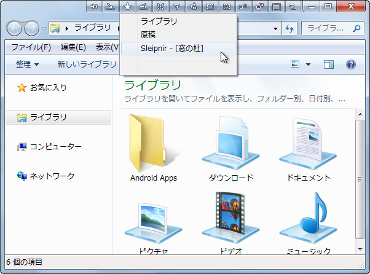Click the ライブラリ heading text
Image resolution: width=370 pixels, height=274 pixels.
152,85
